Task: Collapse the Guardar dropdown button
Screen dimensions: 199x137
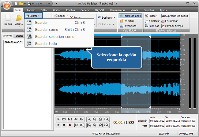Action: 33,16
